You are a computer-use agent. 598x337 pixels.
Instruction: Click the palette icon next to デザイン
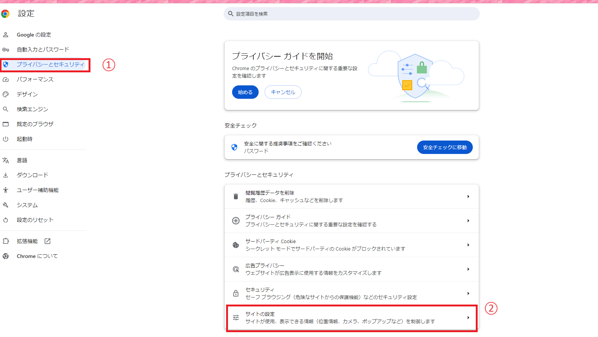(6, 94)
